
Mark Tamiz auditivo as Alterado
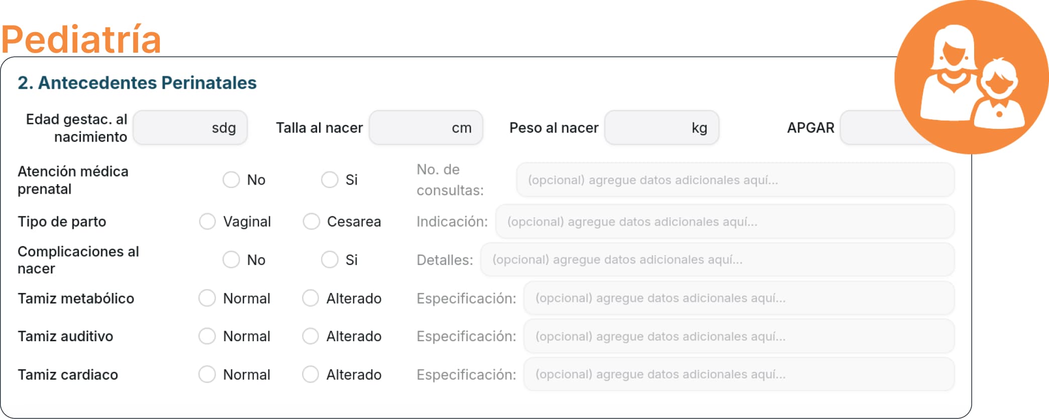pyautogui.click(x=310, y=336)
